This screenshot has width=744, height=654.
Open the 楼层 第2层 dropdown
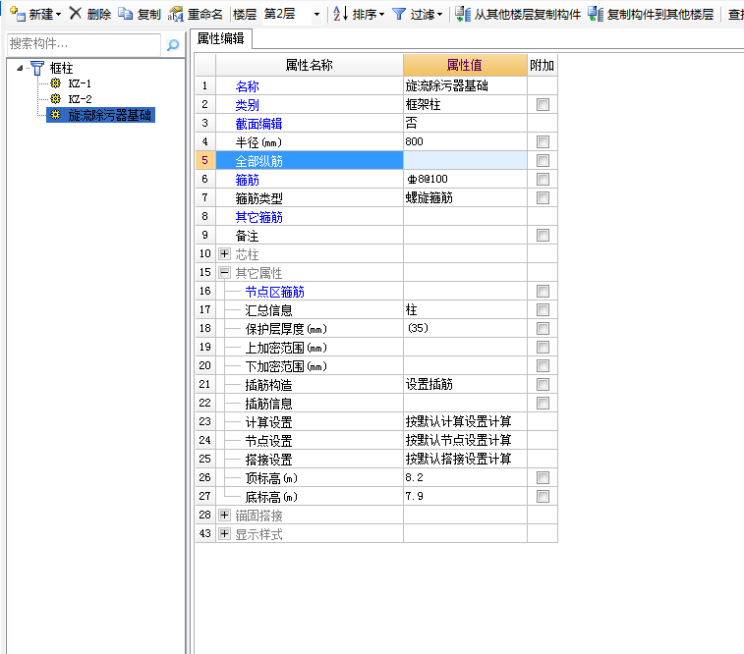pyautogui.click(x=316, y=14)
